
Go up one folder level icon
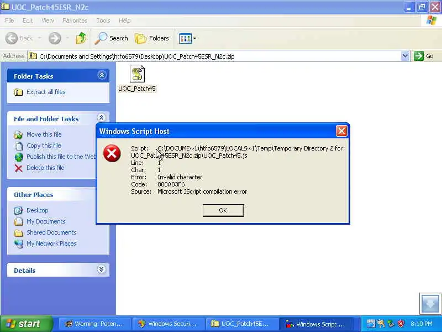coord(81,38)
